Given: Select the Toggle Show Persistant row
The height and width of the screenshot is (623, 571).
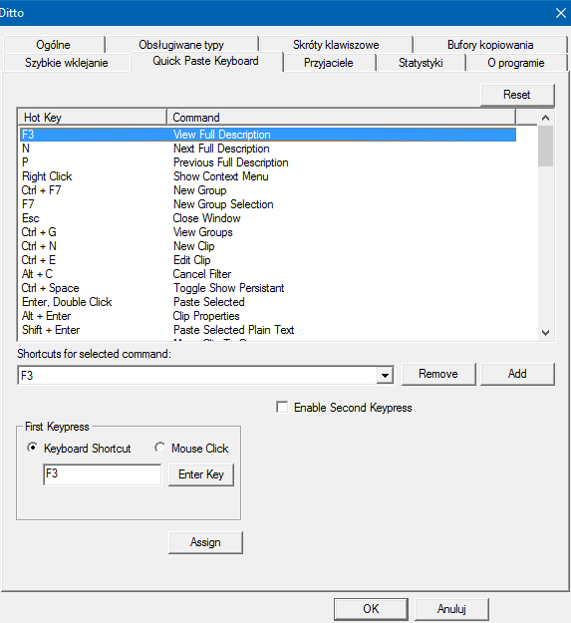Looking at the screenshot, I should tap(268, 288).
